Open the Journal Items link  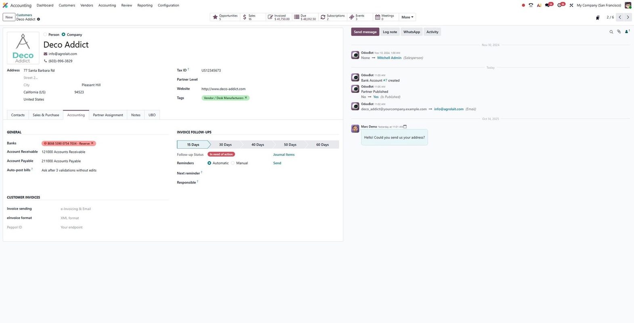point(283,155)
